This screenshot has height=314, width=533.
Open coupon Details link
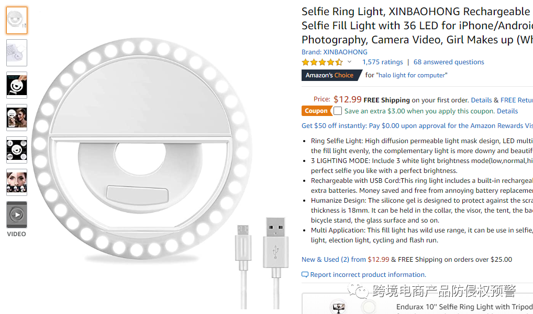[x=507, y=111]
